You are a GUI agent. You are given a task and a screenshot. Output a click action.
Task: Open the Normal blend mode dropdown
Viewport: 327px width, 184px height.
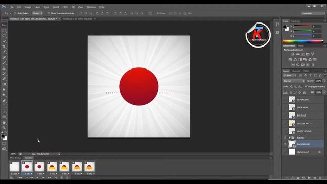(293, 81)
